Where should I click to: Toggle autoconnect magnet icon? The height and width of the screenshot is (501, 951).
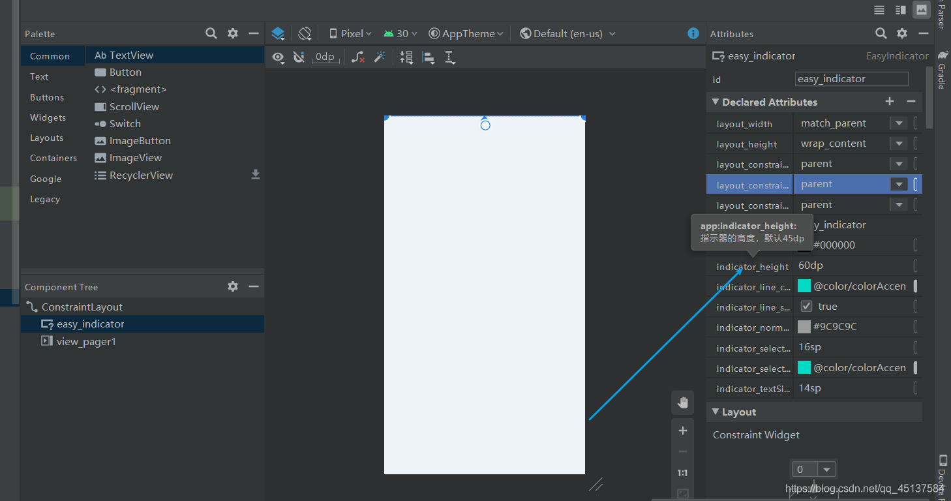click(299, 57)
